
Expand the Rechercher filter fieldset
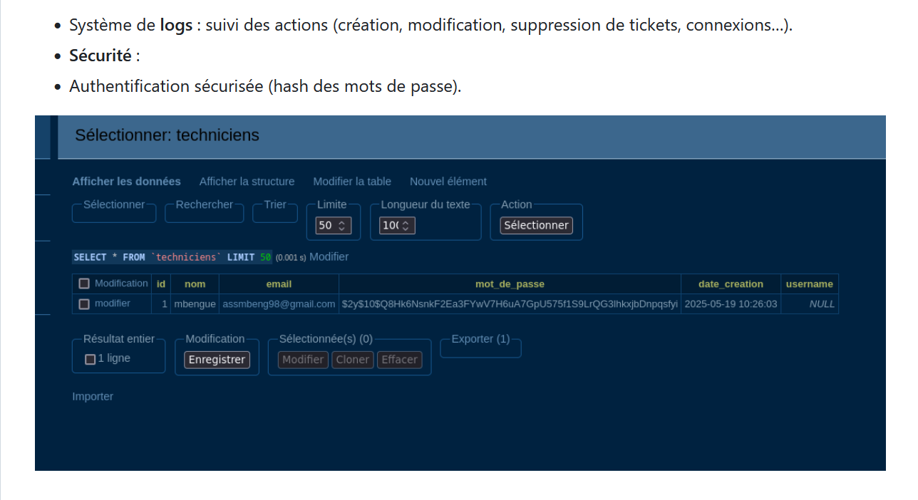204,205
